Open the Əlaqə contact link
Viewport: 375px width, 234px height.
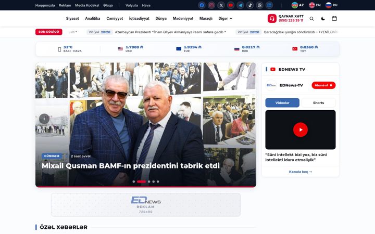108,5
